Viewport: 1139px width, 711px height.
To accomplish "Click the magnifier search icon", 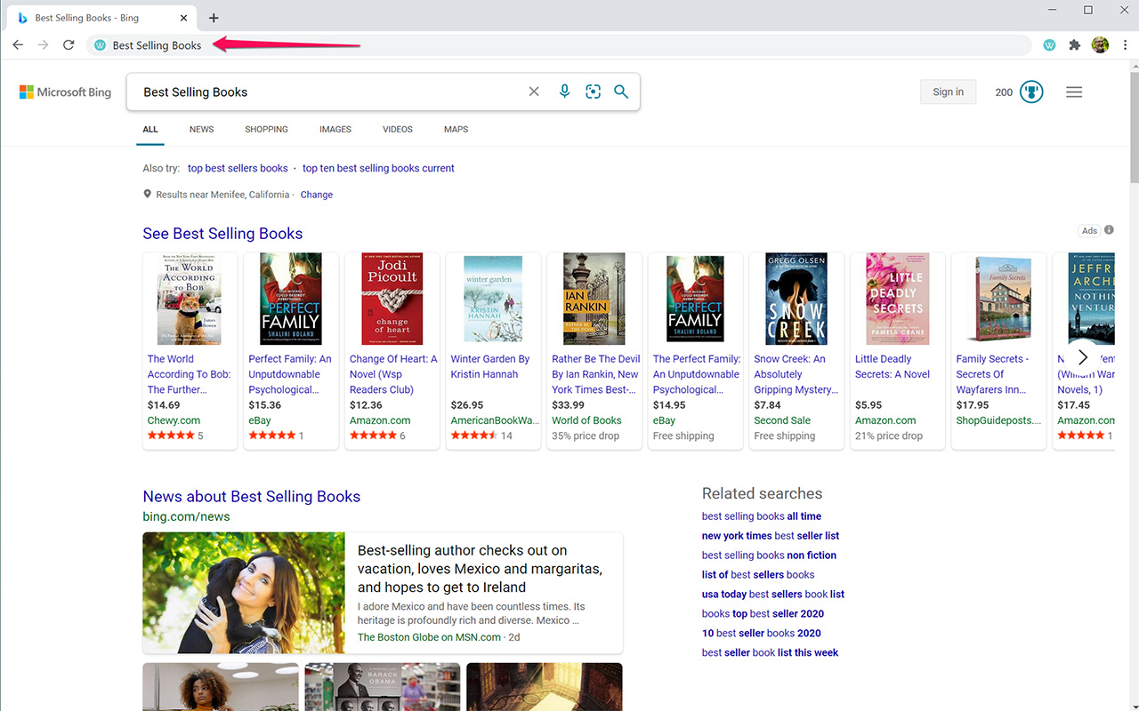I will click(x=621, y=92).
